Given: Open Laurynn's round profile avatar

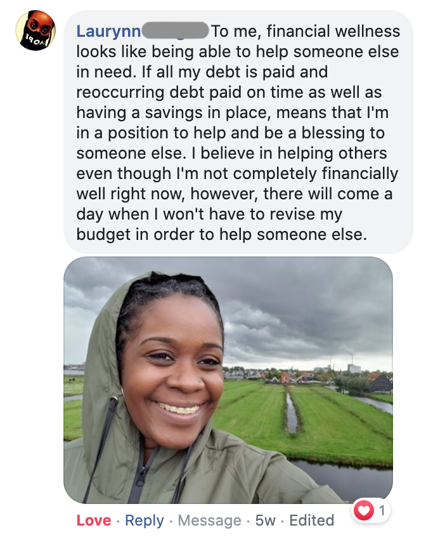Looking at the screenshot, I should point(35,30).
